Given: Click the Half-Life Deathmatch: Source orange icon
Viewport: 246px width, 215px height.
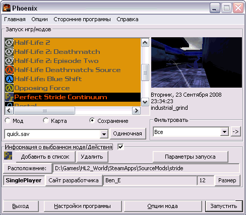Looking at the screenshot, I should [x=9, y=70].
